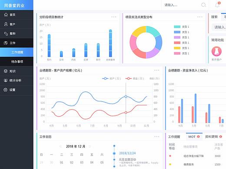Open the 元旦主题活动 event
Viewport: 226px width, 169px height.
127,159
